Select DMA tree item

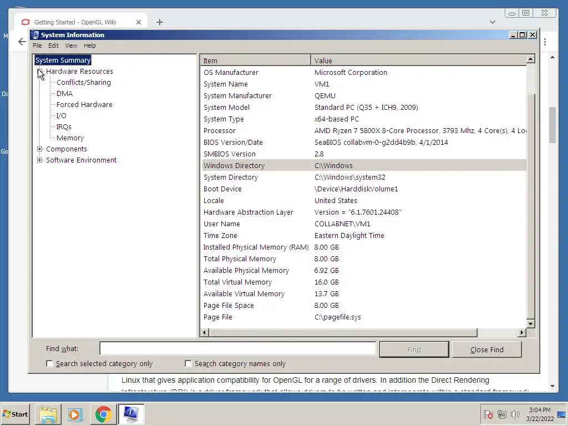(64, 93)
